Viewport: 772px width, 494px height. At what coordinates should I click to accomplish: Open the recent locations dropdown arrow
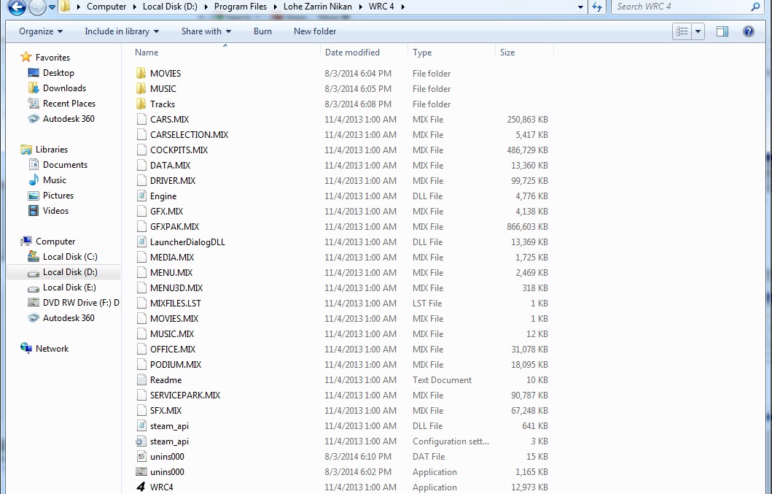click(52, 7)
